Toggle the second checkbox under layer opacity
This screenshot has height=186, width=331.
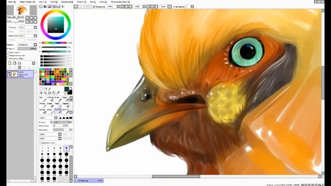point(8,55)
